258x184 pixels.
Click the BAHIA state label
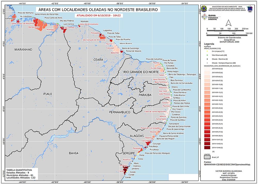[74, 153]
